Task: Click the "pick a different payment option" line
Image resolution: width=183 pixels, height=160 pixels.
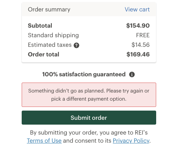Action: (89, 99)
